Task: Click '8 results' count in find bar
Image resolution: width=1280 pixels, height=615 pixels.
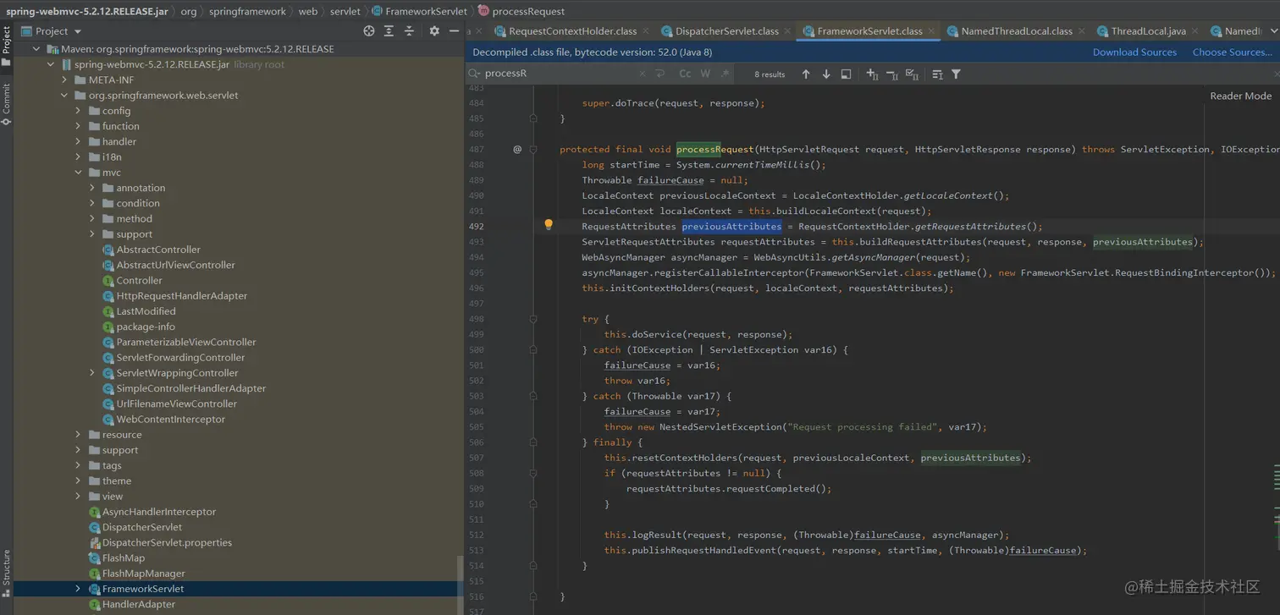Action: pos(770,74)
